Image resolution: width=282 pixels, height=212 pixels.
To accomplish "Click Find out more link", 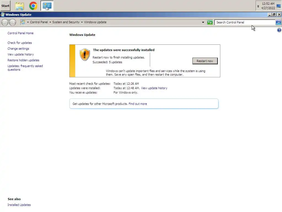I will pyautogui.click(x=138, y=104).
